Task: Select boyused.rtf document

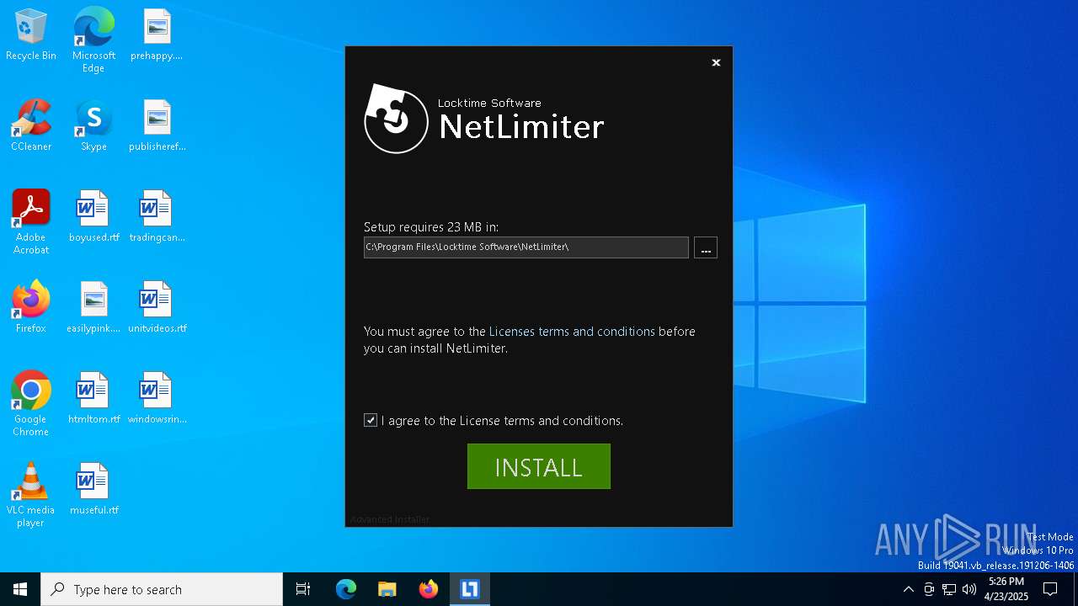Action: tap(93, 217)
